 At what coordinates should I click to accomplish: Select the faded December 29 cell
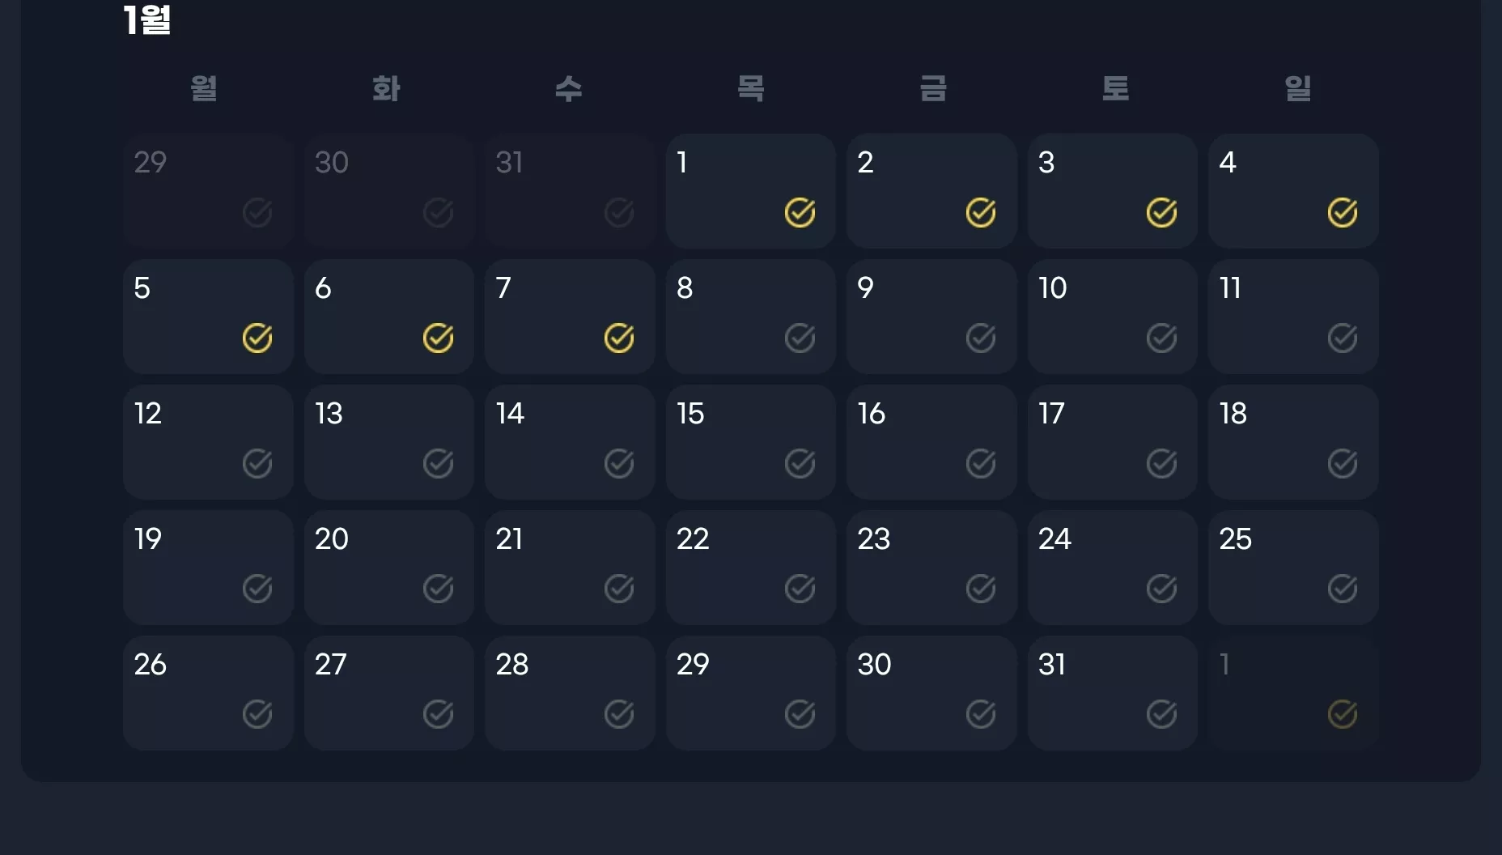pos(208,191)
